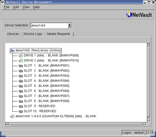This screenshot has height=137, width=156.
Task: Select 'DRIVE 2 (Idle) : BLANK (BMMVP010)' row
Action: pyautogui.click(x=49, y=61)
